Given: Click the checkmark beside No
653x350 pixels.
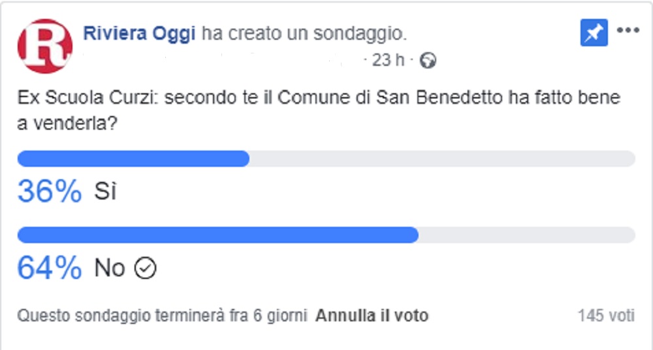Looking at the screenshot, I should pos(145,268).
